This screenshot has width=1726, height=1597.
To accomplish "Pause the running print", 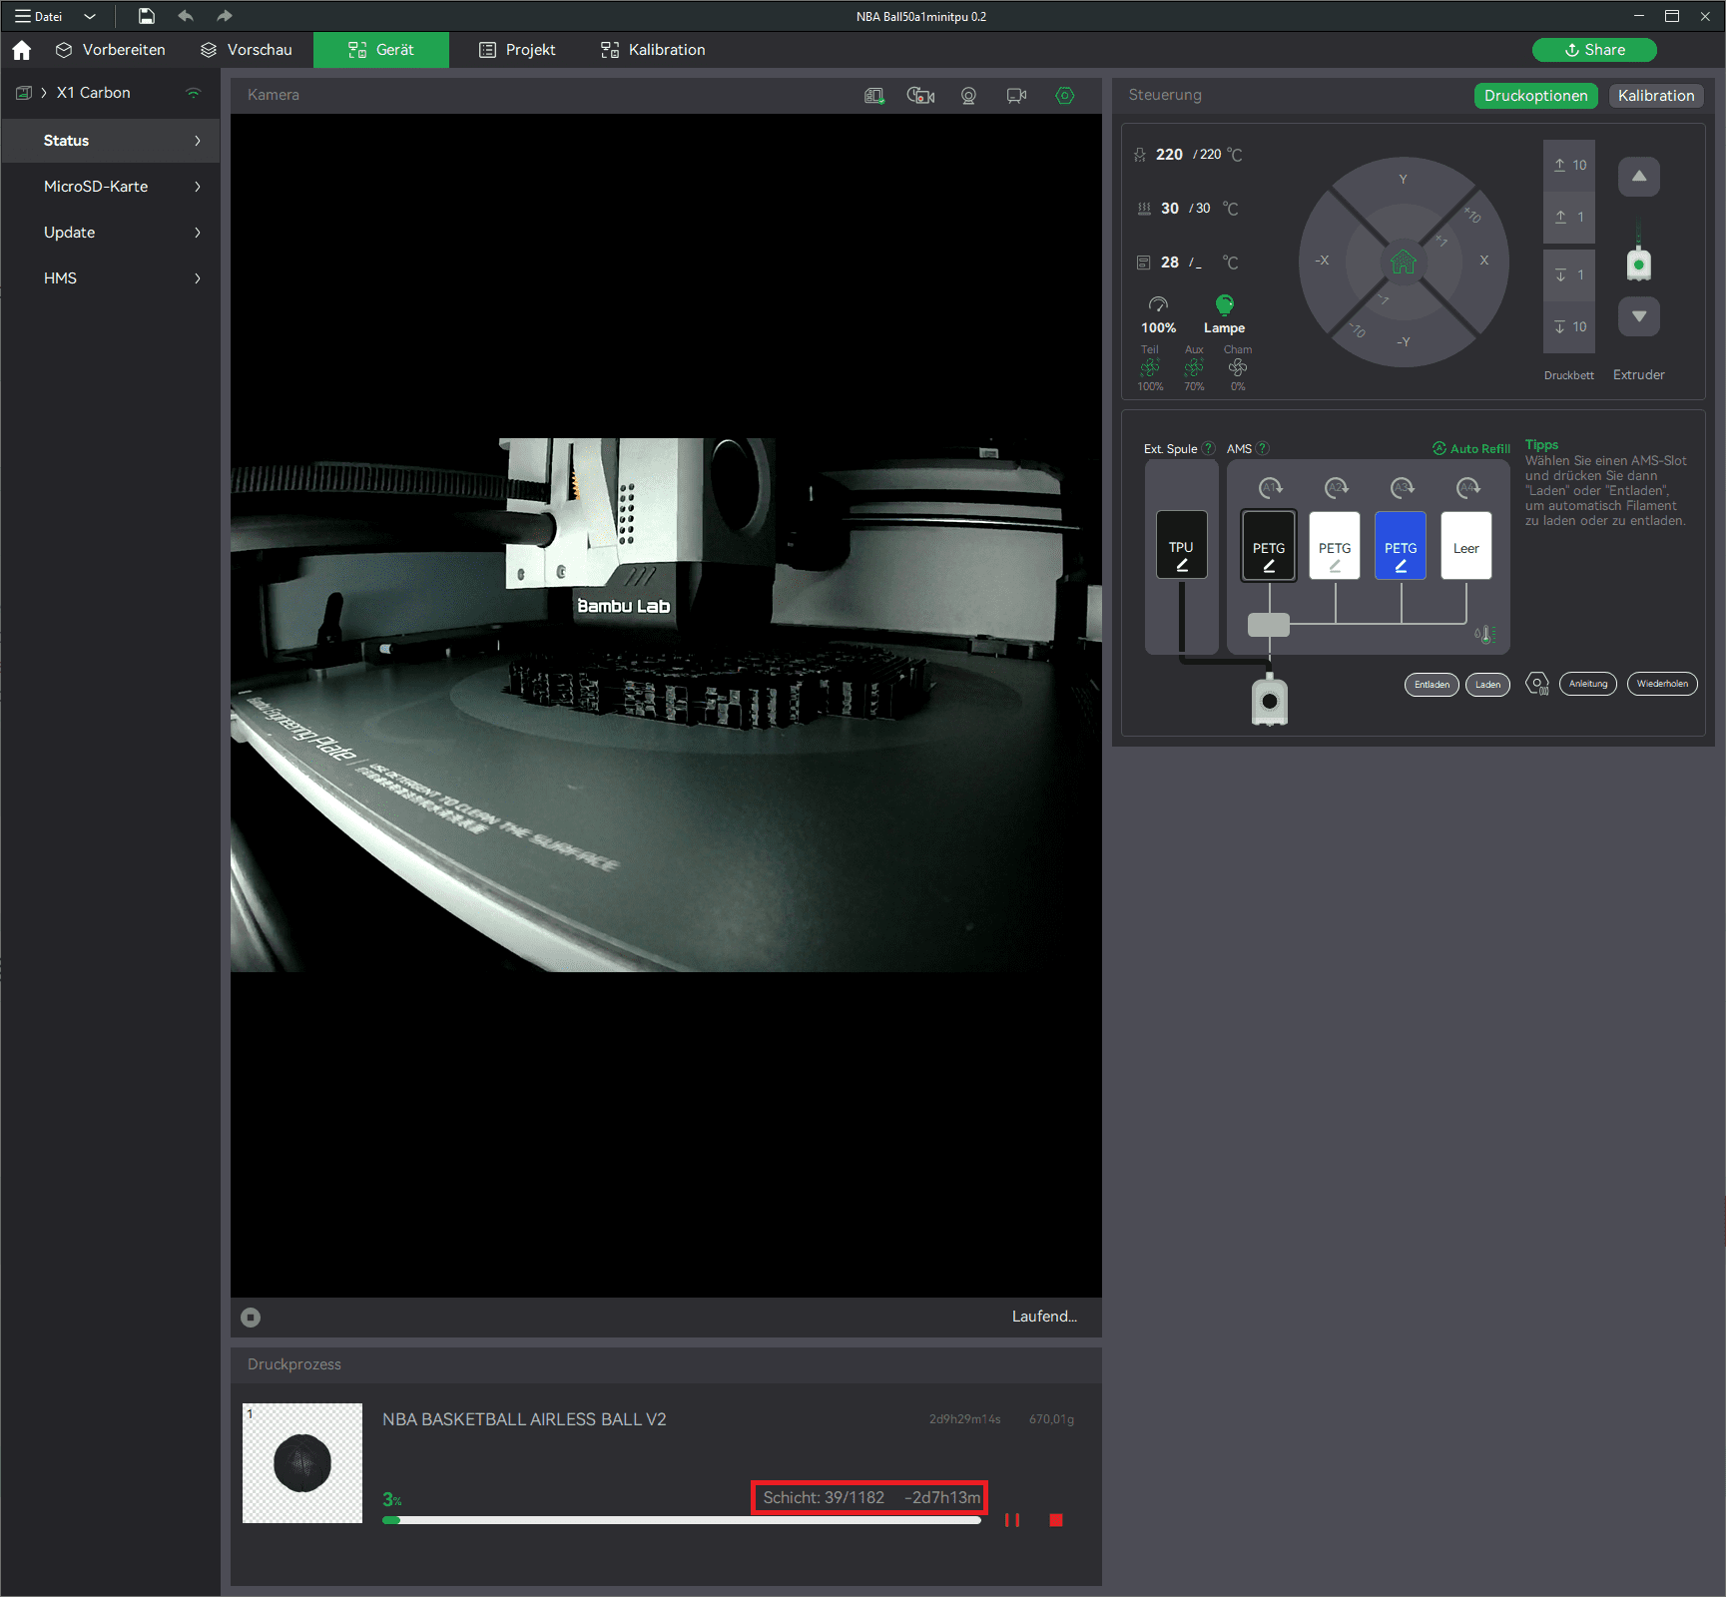I will point(1012,1520).
